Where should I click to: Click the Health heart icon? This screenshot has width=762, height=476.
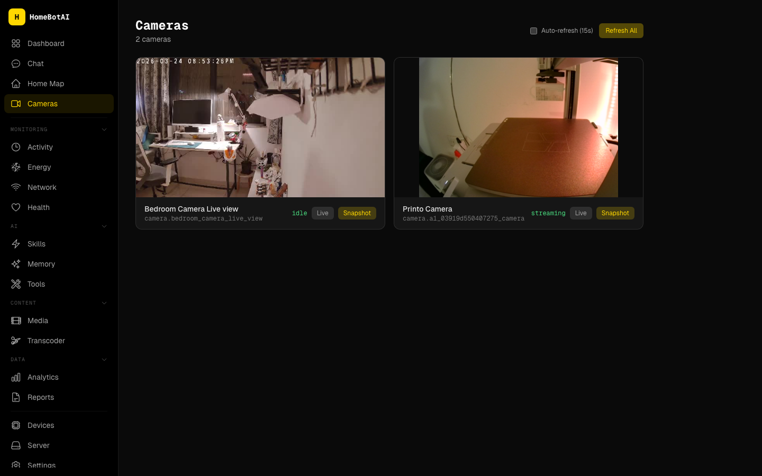[16, 207]
